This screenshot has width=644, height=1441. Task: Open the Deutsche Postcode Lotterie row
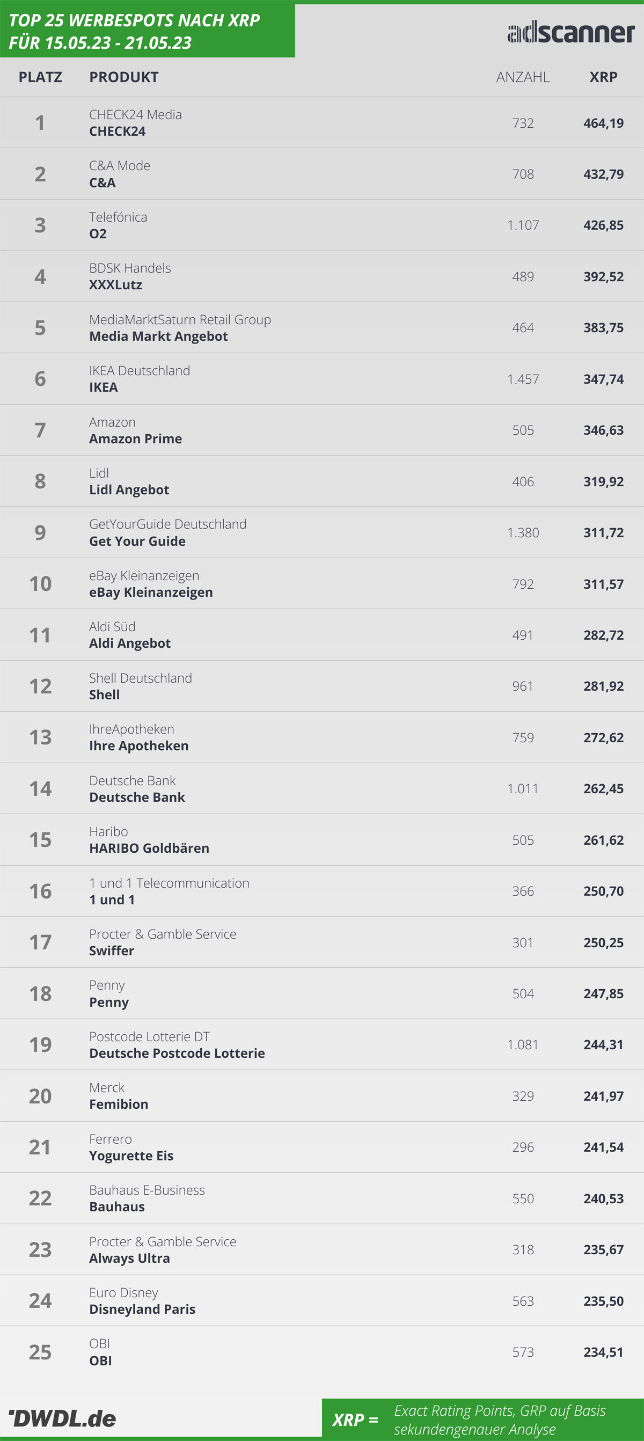click(x=321, y=1044)
